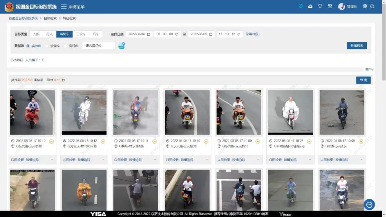
Task: Click the start date 2022-08-04 field
Action: (x=139, y=34)
